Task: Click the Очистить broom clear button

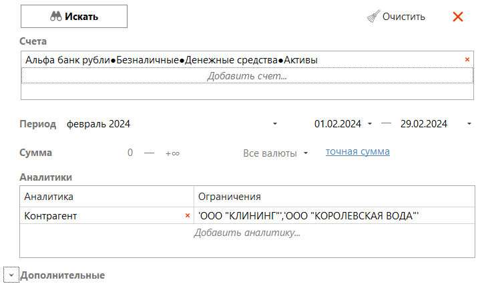Action: point(396,17)
